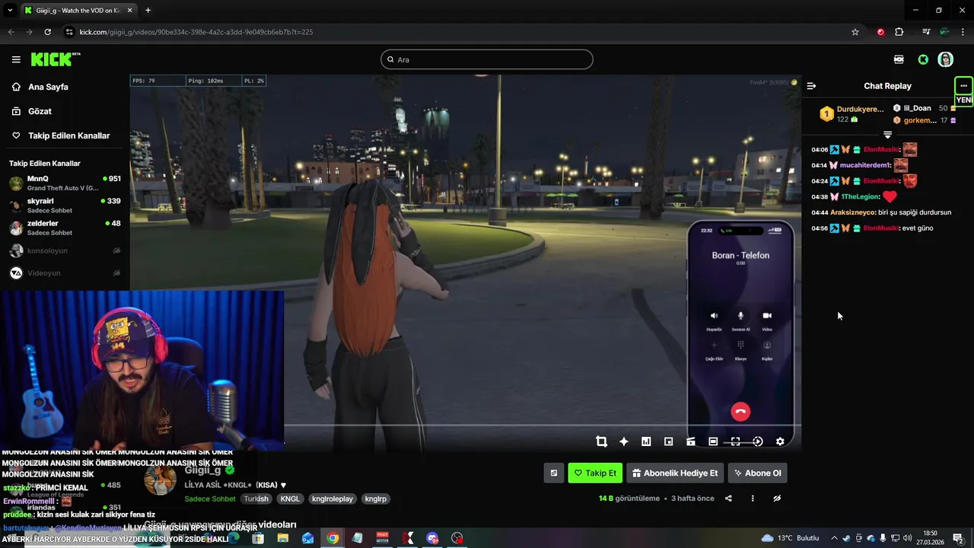Click the note icon button beside Takip Et
This screenshot has height=548, width=974.
pyautogui.click(x=554, y=473)
